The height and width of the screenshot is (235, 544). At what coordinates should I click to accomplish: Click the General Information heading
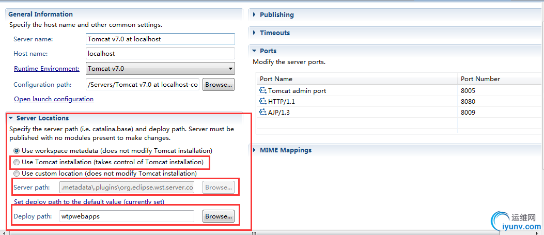point(41,14)
